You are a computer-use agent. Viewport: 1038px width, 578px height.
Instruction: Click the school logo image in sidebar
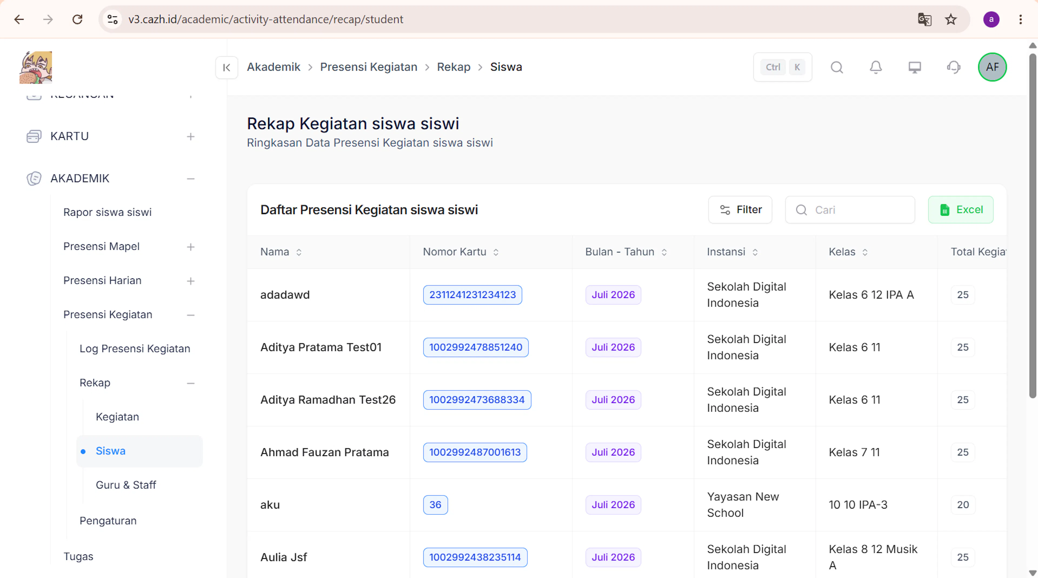pos(36,67)
